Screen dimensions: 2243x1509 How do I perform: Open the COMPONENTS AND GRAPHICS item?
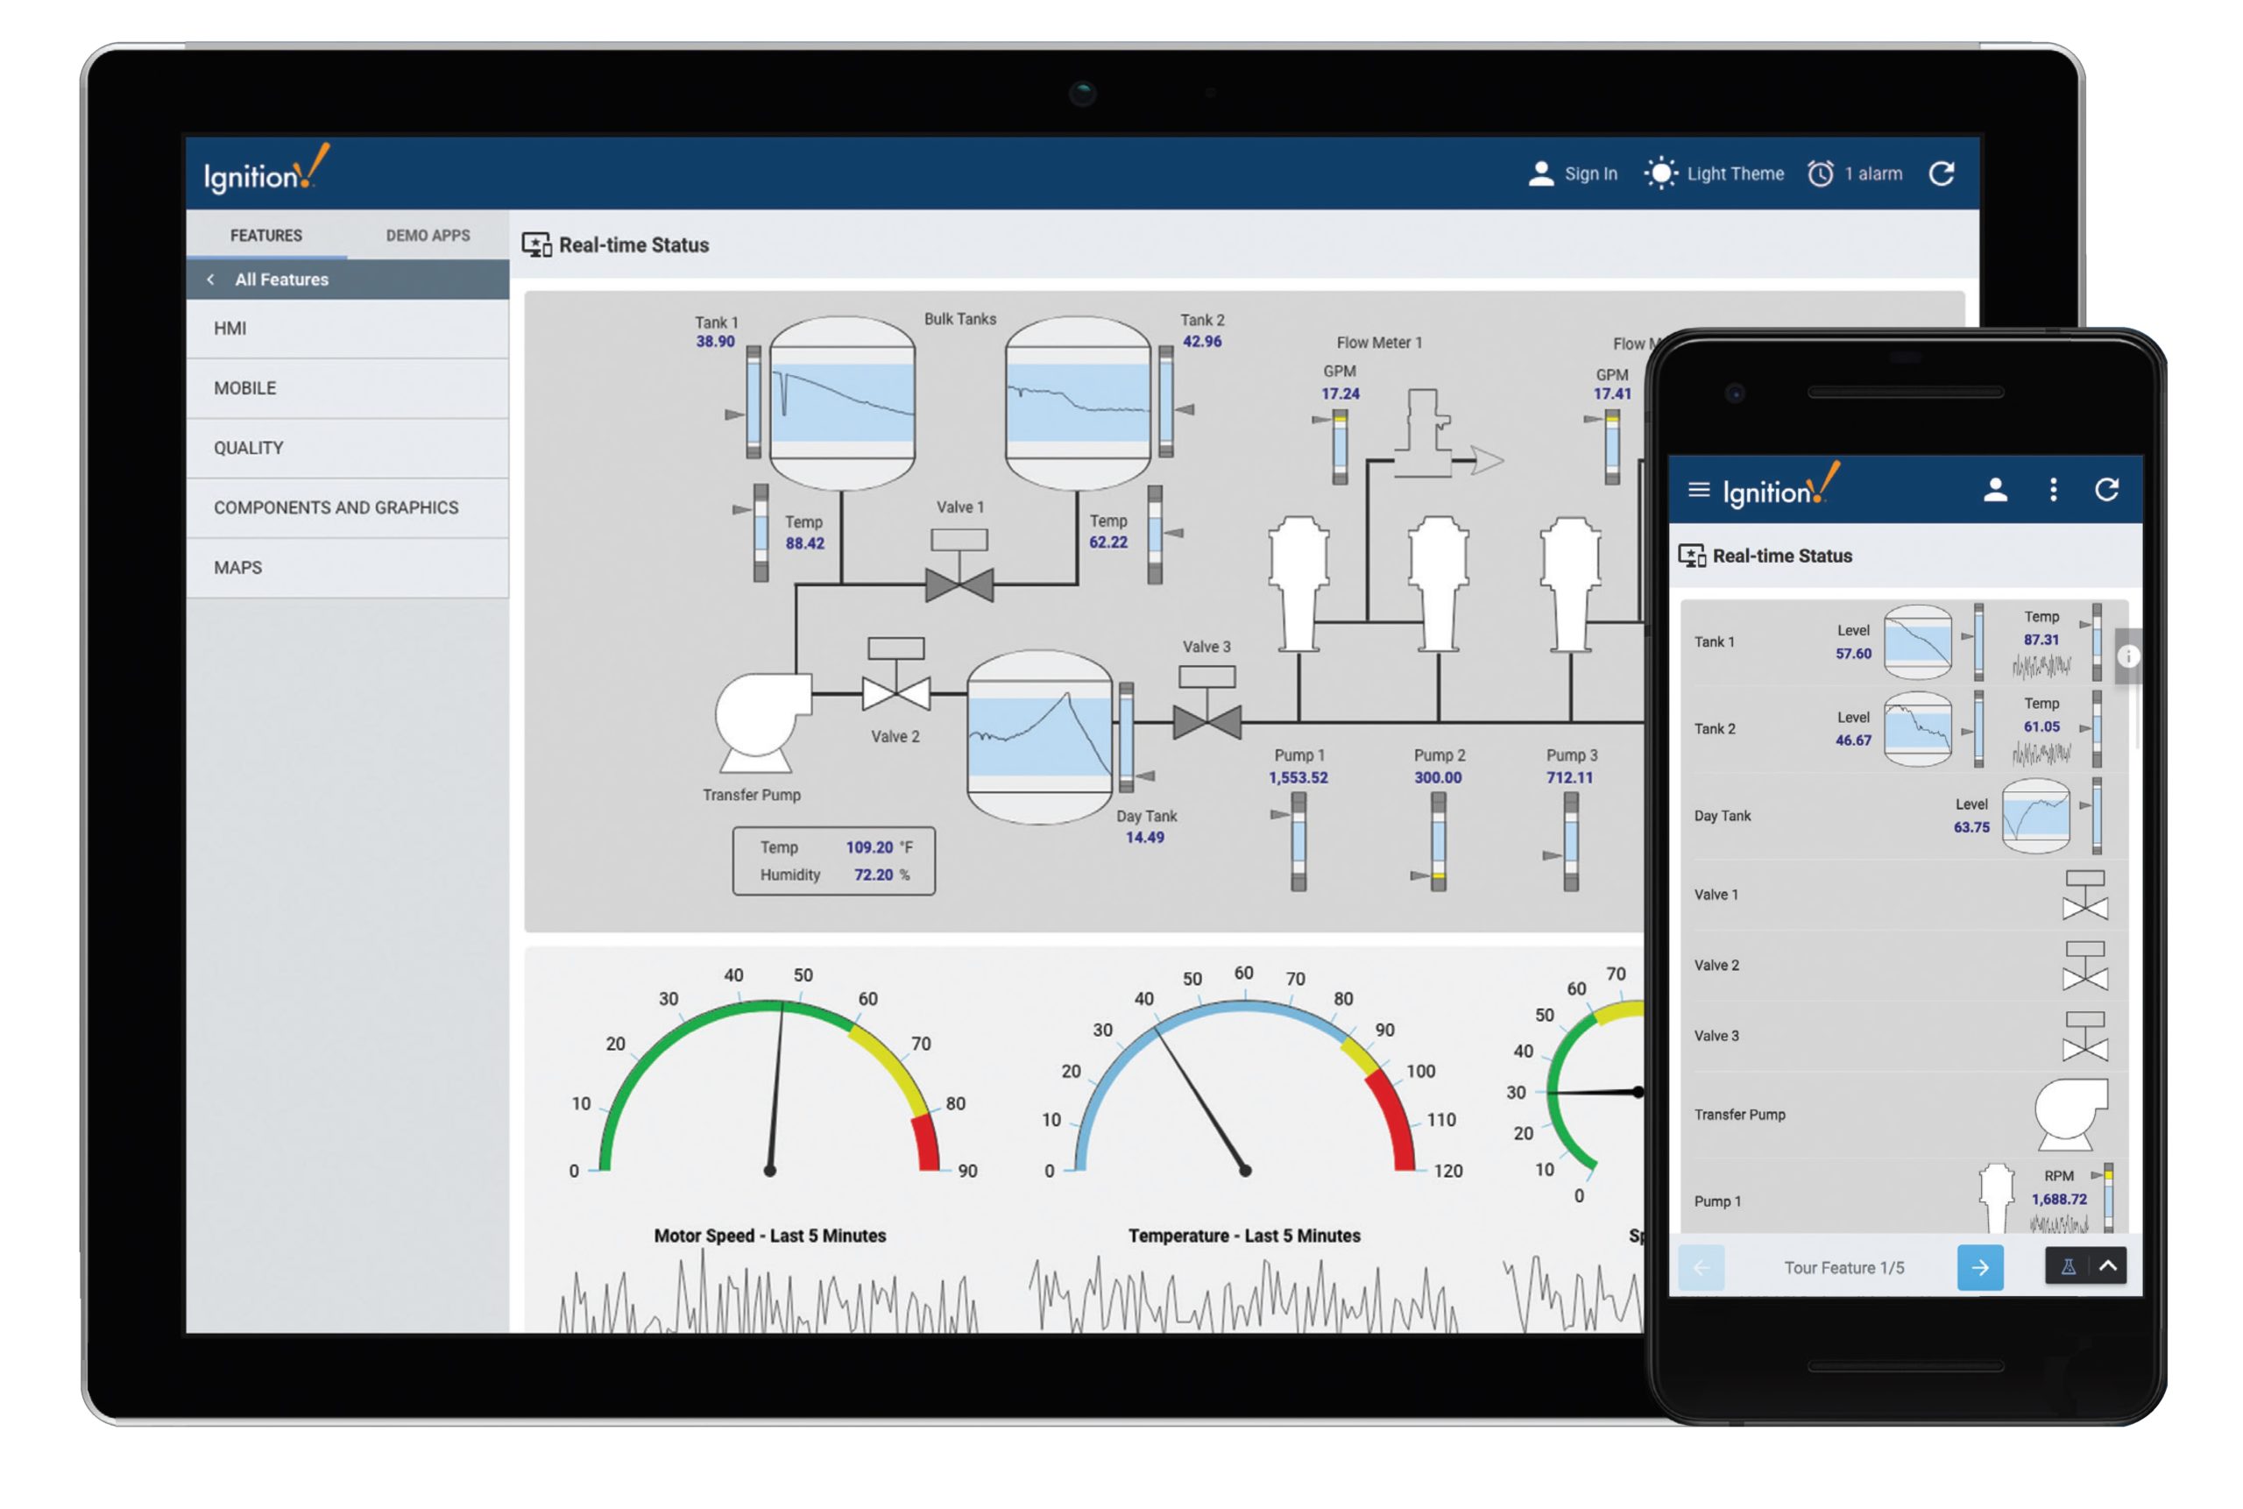[x=336, y=508]
